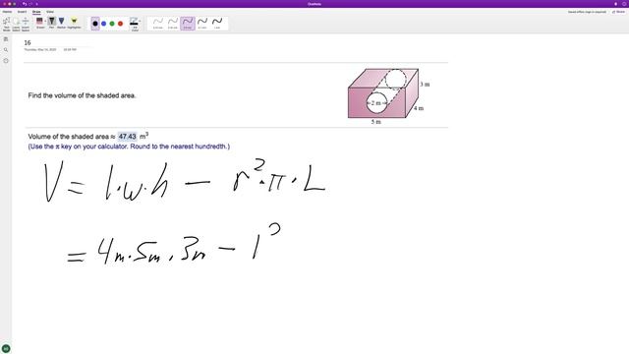Select the Marker tool

point(61,23)
